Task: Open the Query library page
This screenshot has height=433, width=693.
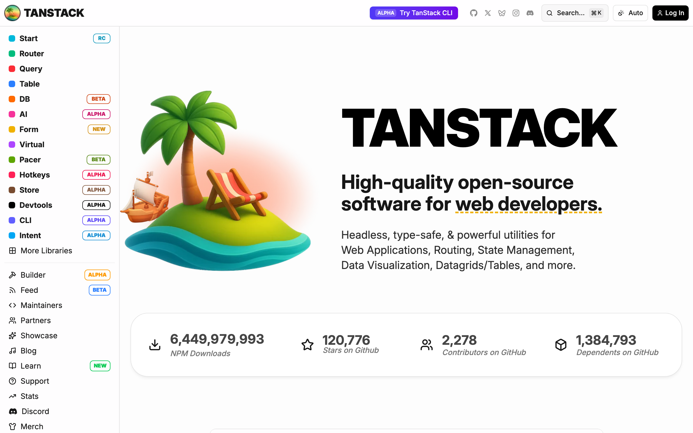Action: click(31, 69)
